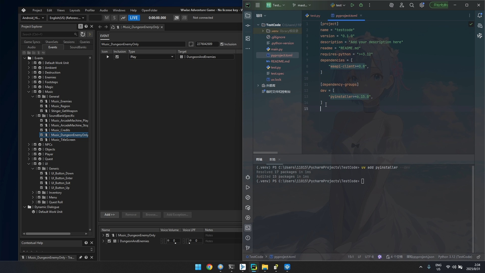
Task: Open Python Packages tool window
Action: click(x=248, y=208)
